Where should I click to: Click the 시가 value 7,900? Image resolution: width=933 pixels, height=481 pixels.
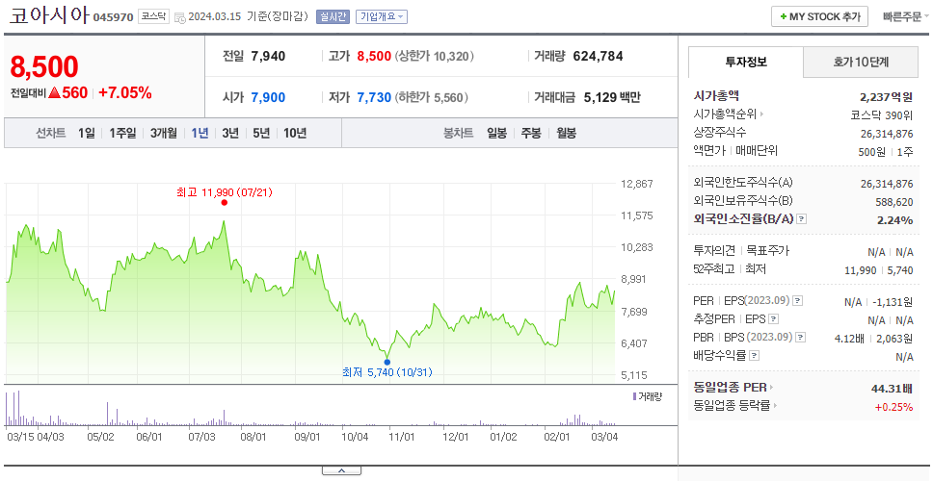coord(268,97)
